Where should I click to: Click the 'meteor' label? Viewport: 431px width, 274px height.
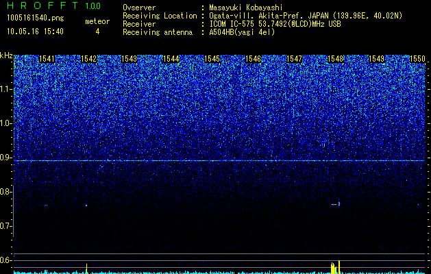pyautogui.click(x=97, y=21)
